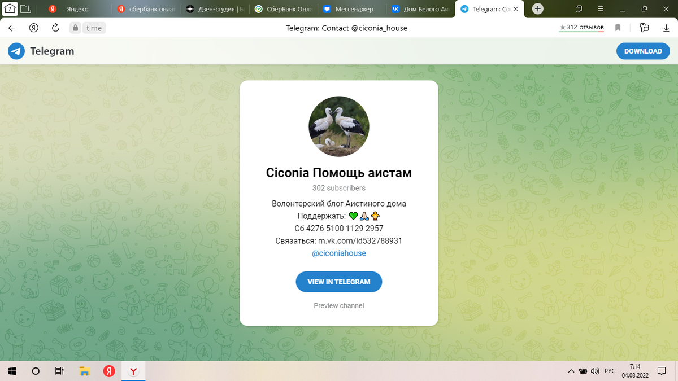The width and height of the screenshot is (678, 381).
Task: Click the new tab group icon beside the tab counter
Action: tap(25, 8)
